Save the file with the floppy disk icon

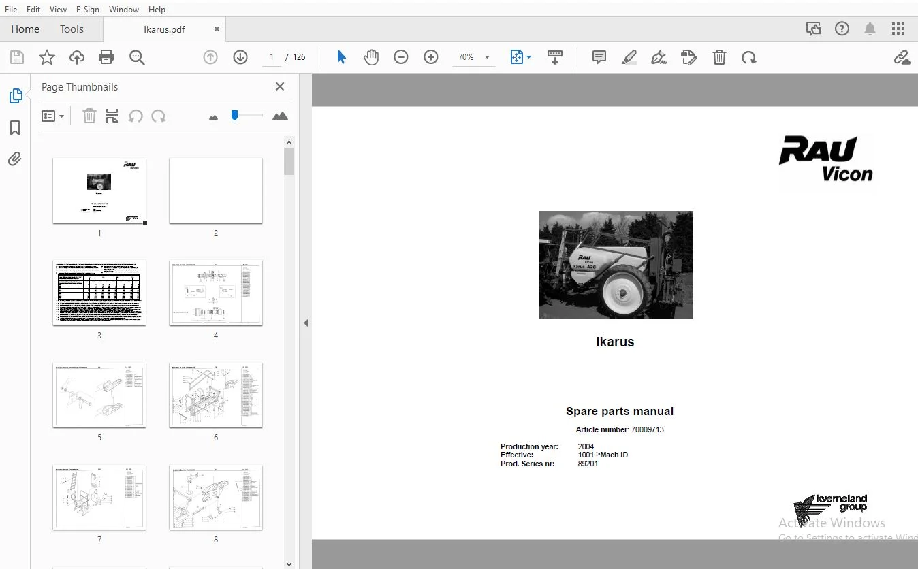click(17, 57)
